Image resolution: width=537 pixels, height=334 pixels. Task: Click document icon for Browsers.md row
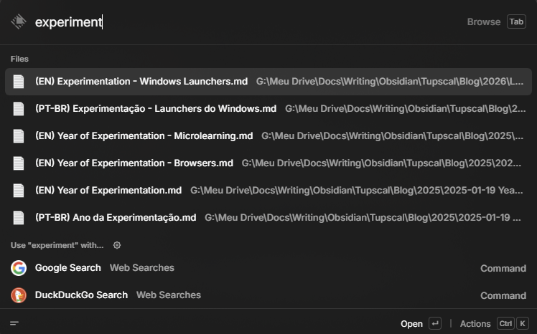[x=19, y=163]
